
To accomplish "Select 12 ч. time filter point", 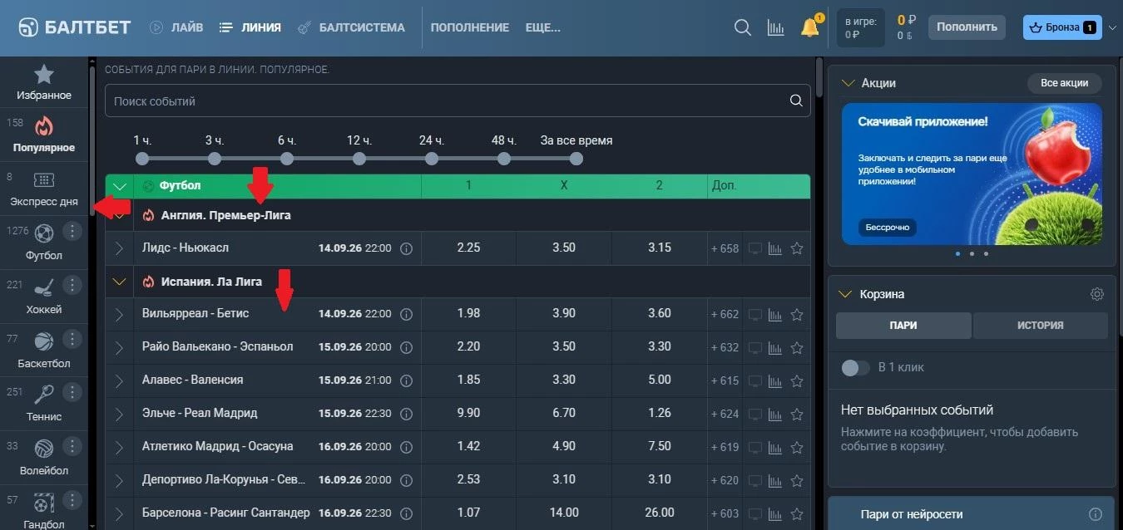I will click(359, 158).
